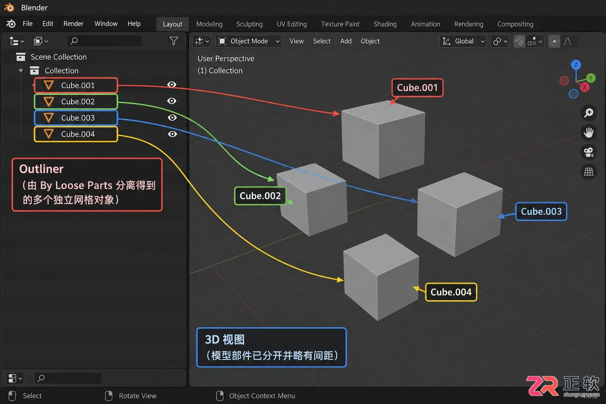Select Cube.001 in the Outliner

point(76,85)
